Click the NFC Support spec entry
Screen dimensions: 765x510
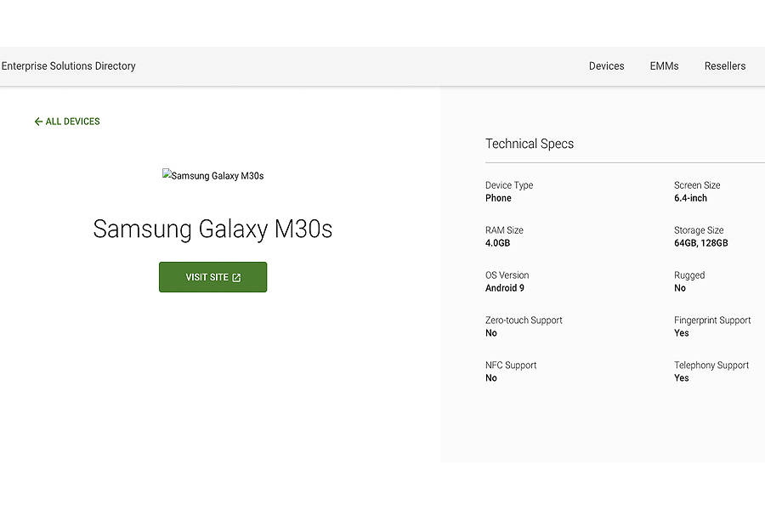point(511,371)
